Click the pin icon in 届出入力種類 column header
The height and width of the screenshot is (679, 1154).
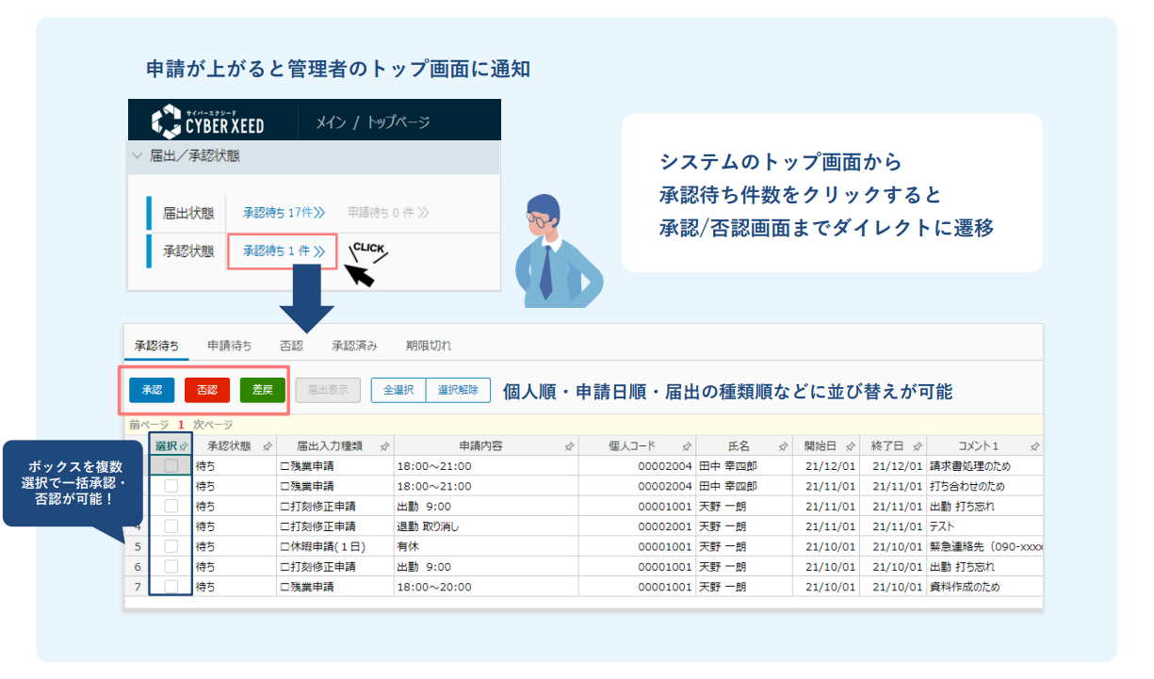click(x=384, y=446)
